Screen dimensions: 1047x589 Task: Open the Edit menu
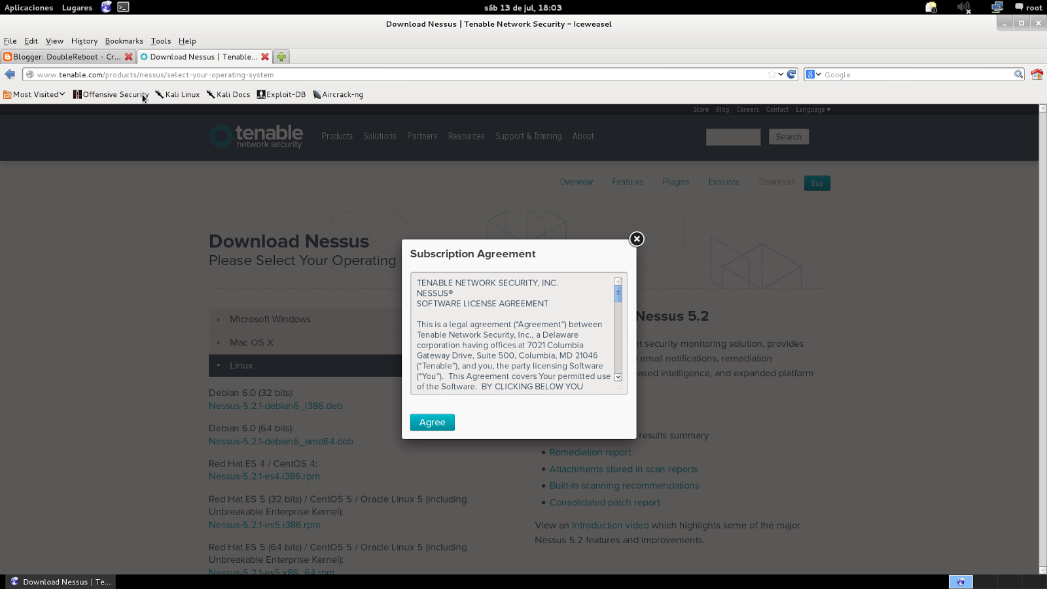tap(31, 41)
